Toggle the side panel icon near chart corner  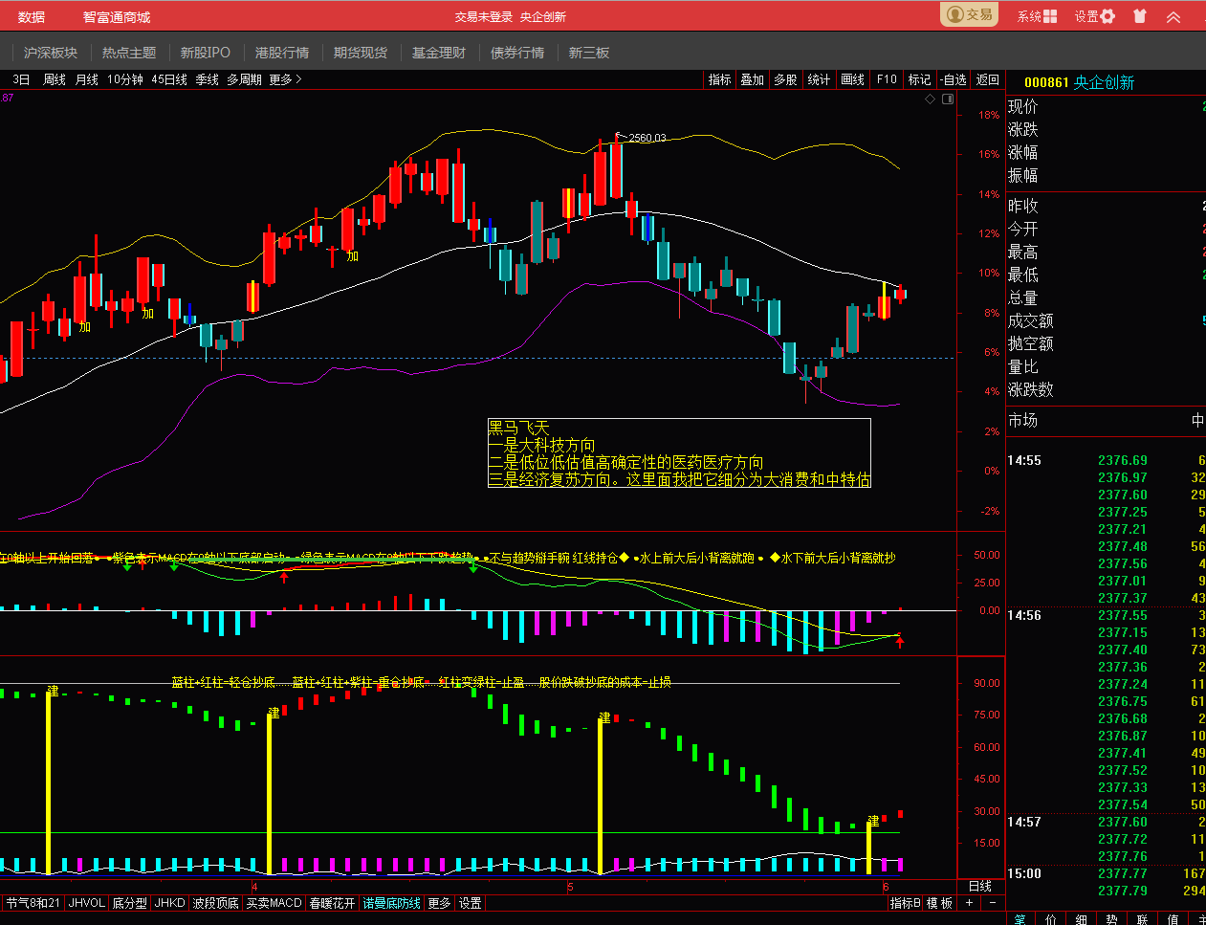[x=948, y=99]
